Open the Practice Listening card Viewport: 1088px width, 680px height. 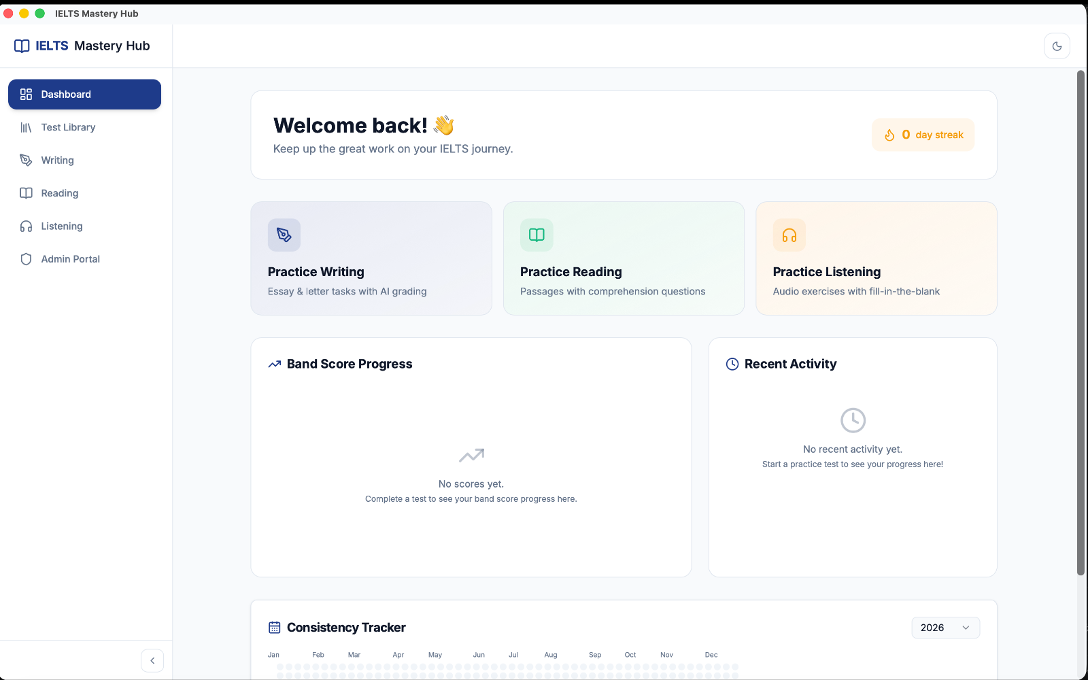click(x=877, y=258)
